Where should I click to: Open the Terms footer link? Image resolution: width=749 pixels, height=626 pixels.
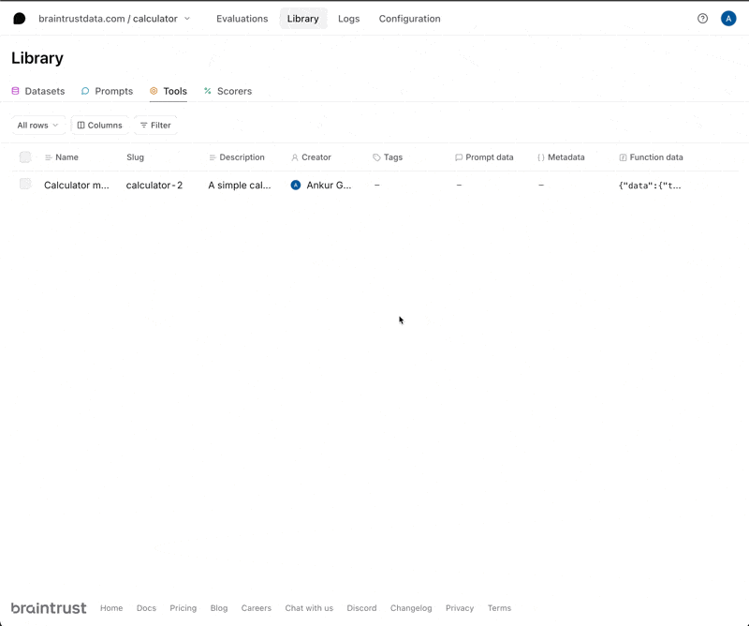pyautogui.click(x=499, y=608)
